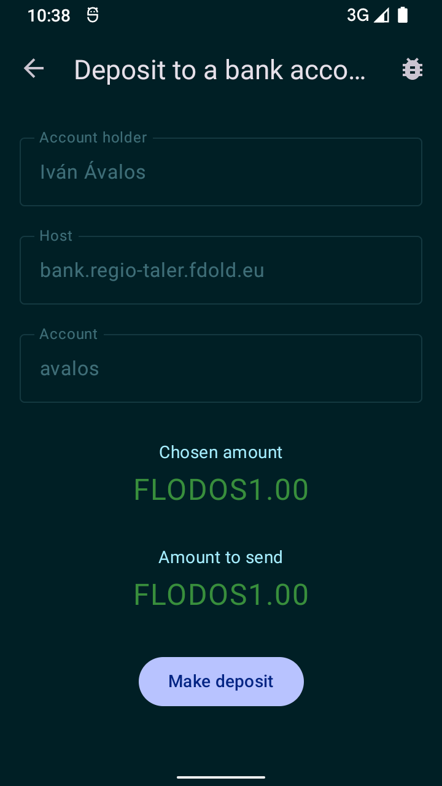Tap the home gesture bar at bottom

(x=221, y=777)
